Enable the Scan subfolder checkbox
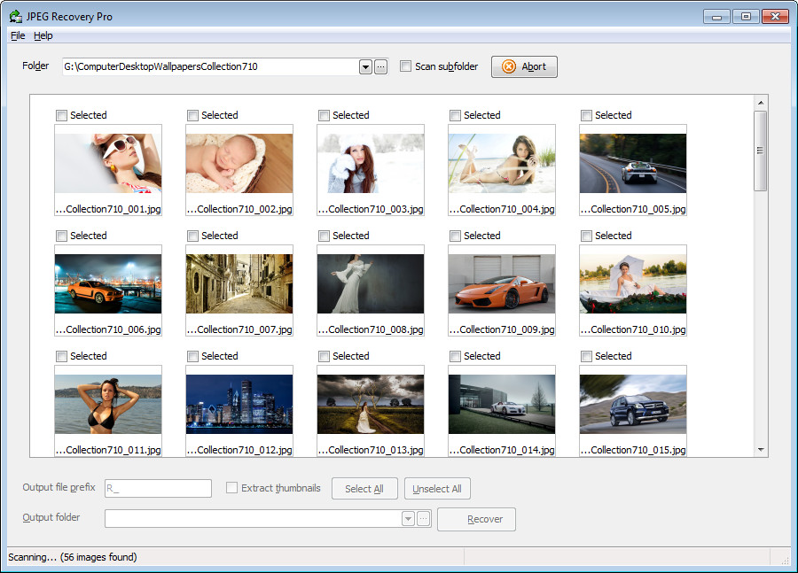 coord(406,66)
